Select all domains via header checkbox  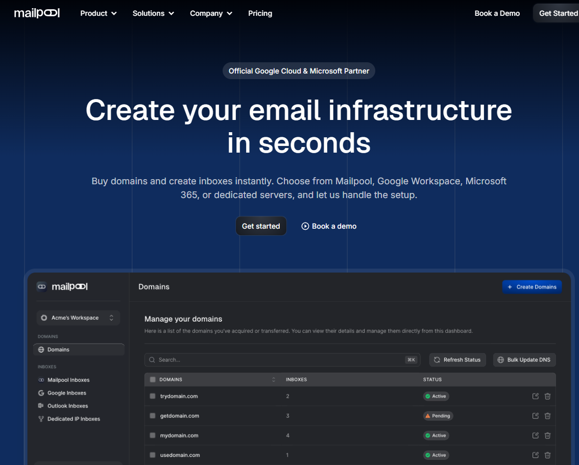pyautogui.click(x=152, y=379)
